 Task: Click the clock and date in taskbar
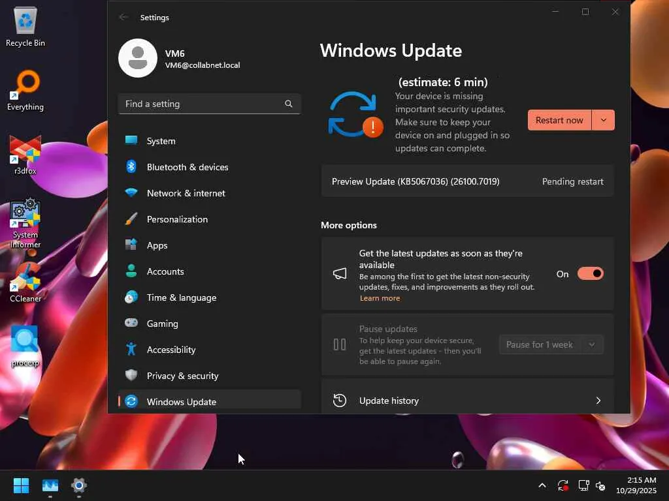[636, 485]
